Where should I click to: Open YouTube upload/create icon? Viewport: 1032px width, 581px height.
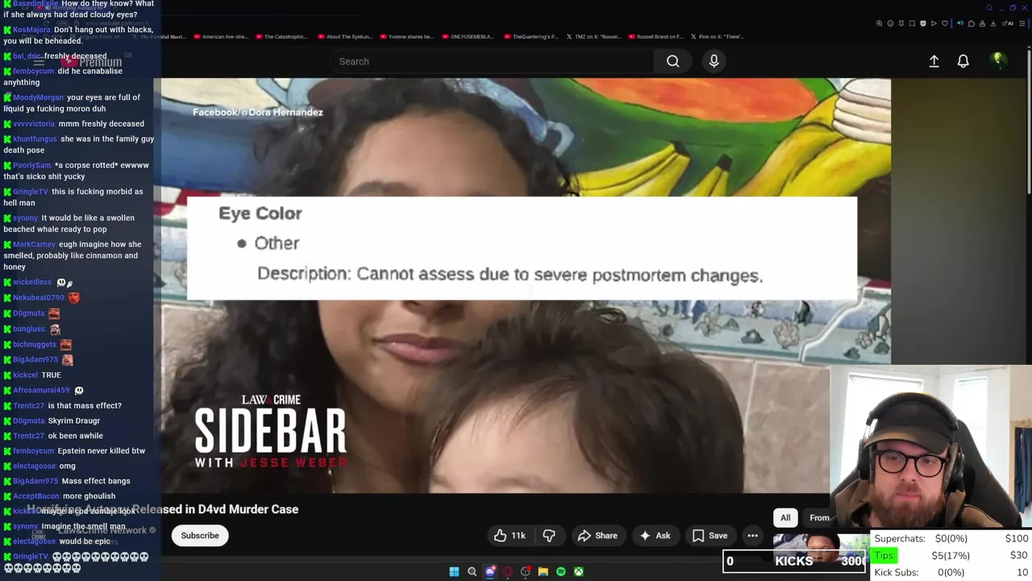(934, 61)
